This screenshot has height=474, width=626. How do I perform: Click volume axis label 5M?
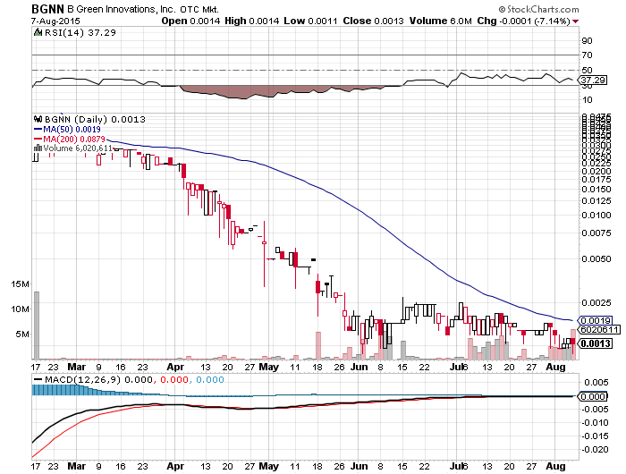tap(22, 334)
